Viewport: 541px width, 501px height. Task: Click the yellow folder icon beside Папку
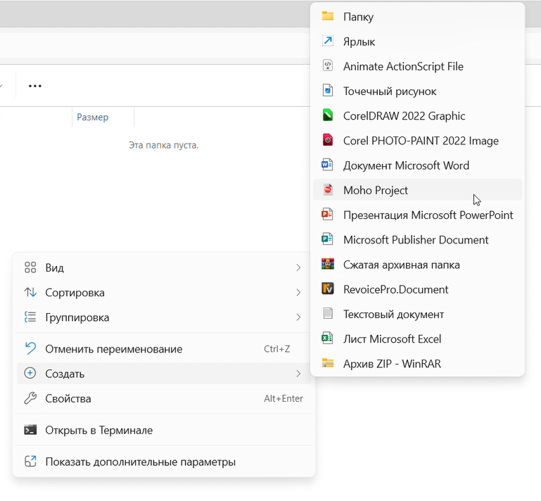click(327, 16)
